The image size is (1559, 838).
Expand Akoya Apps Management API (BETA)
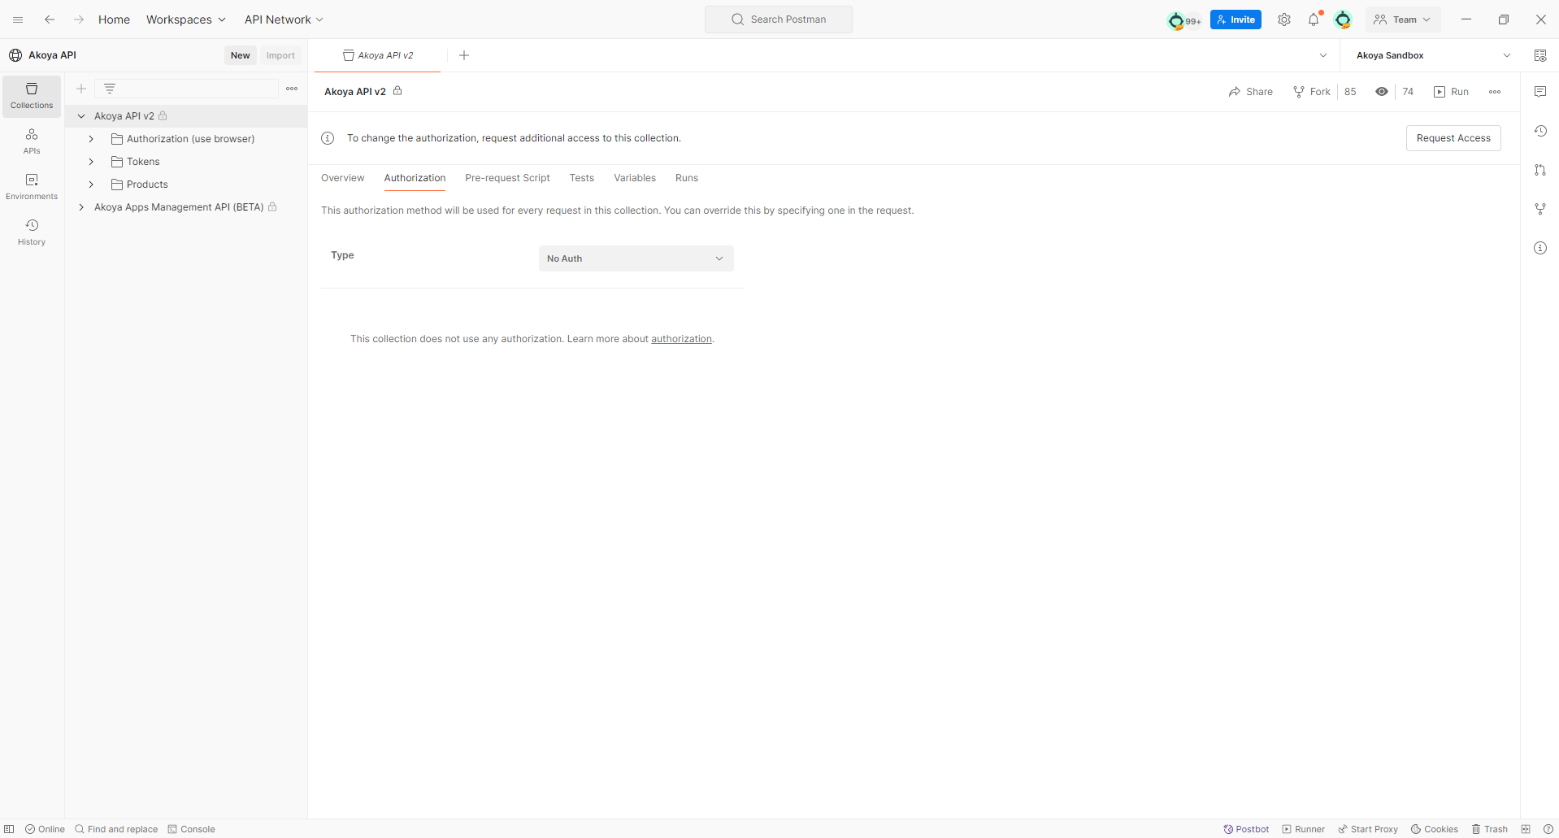tap(81, 207)
